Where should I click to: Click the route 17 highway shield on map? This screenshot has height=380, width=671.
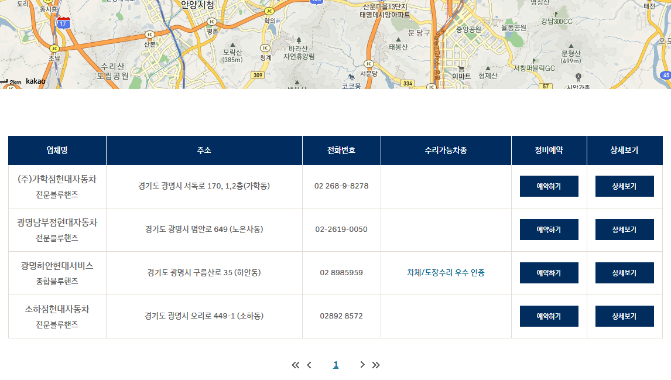[x=63, y=22]
